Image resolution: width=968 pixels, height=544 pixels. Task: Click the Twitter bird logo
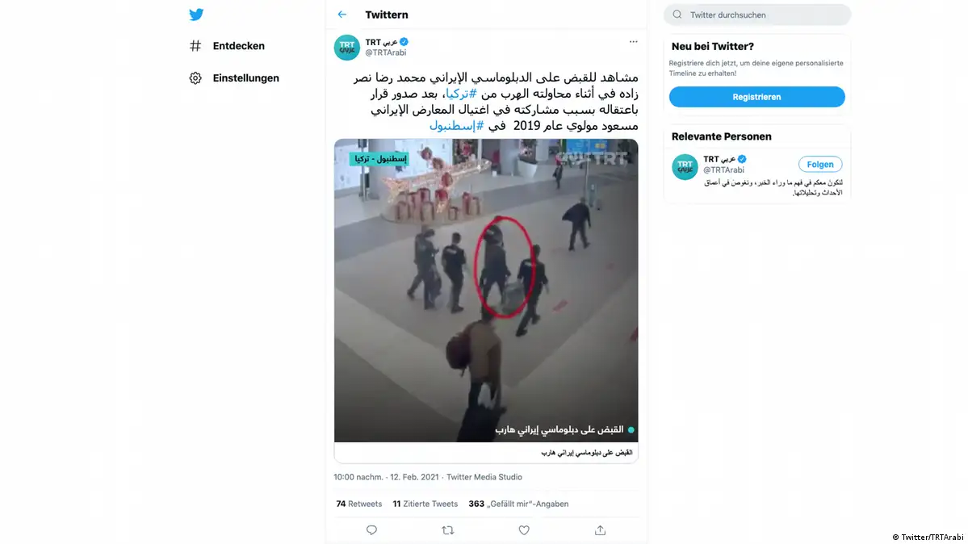click(x=196, y=15)
